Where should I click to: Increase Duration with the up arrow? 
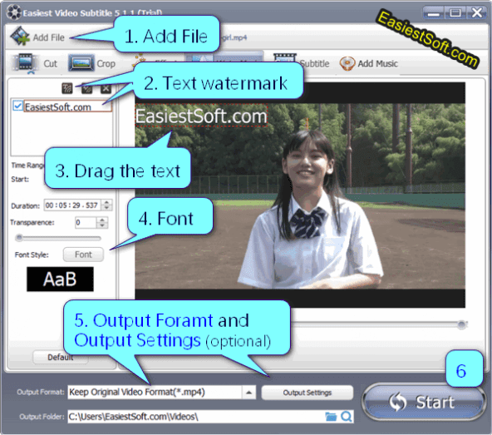point(106,203)
